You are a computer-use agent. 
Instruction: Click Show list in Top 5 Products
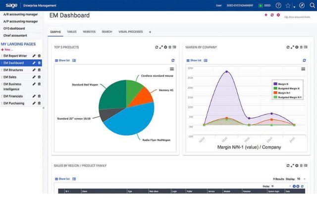coord(62,60)
